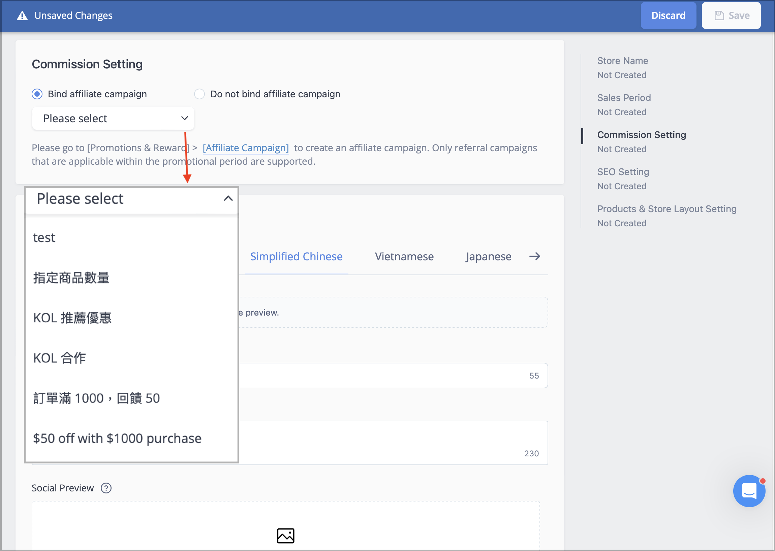Click the save floppy disk icon
The height and width of the screenshot is (551, 775).
[719, 15]
